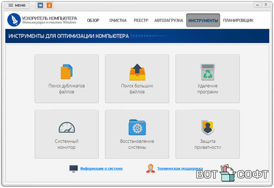Click the support agent person icon

click(x=150, y=169)
